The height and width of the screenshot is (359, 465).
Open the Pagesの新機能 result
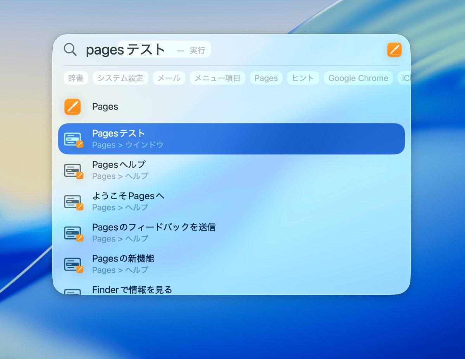231,264
